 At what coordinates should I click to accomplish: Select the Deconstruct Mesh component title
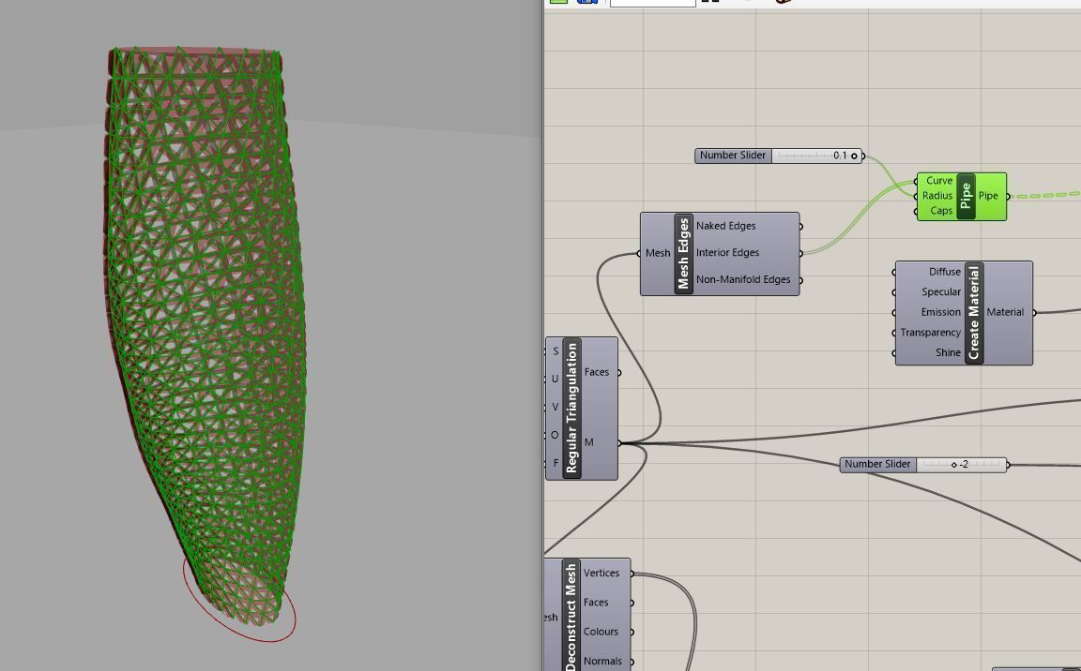pos(571,616)
